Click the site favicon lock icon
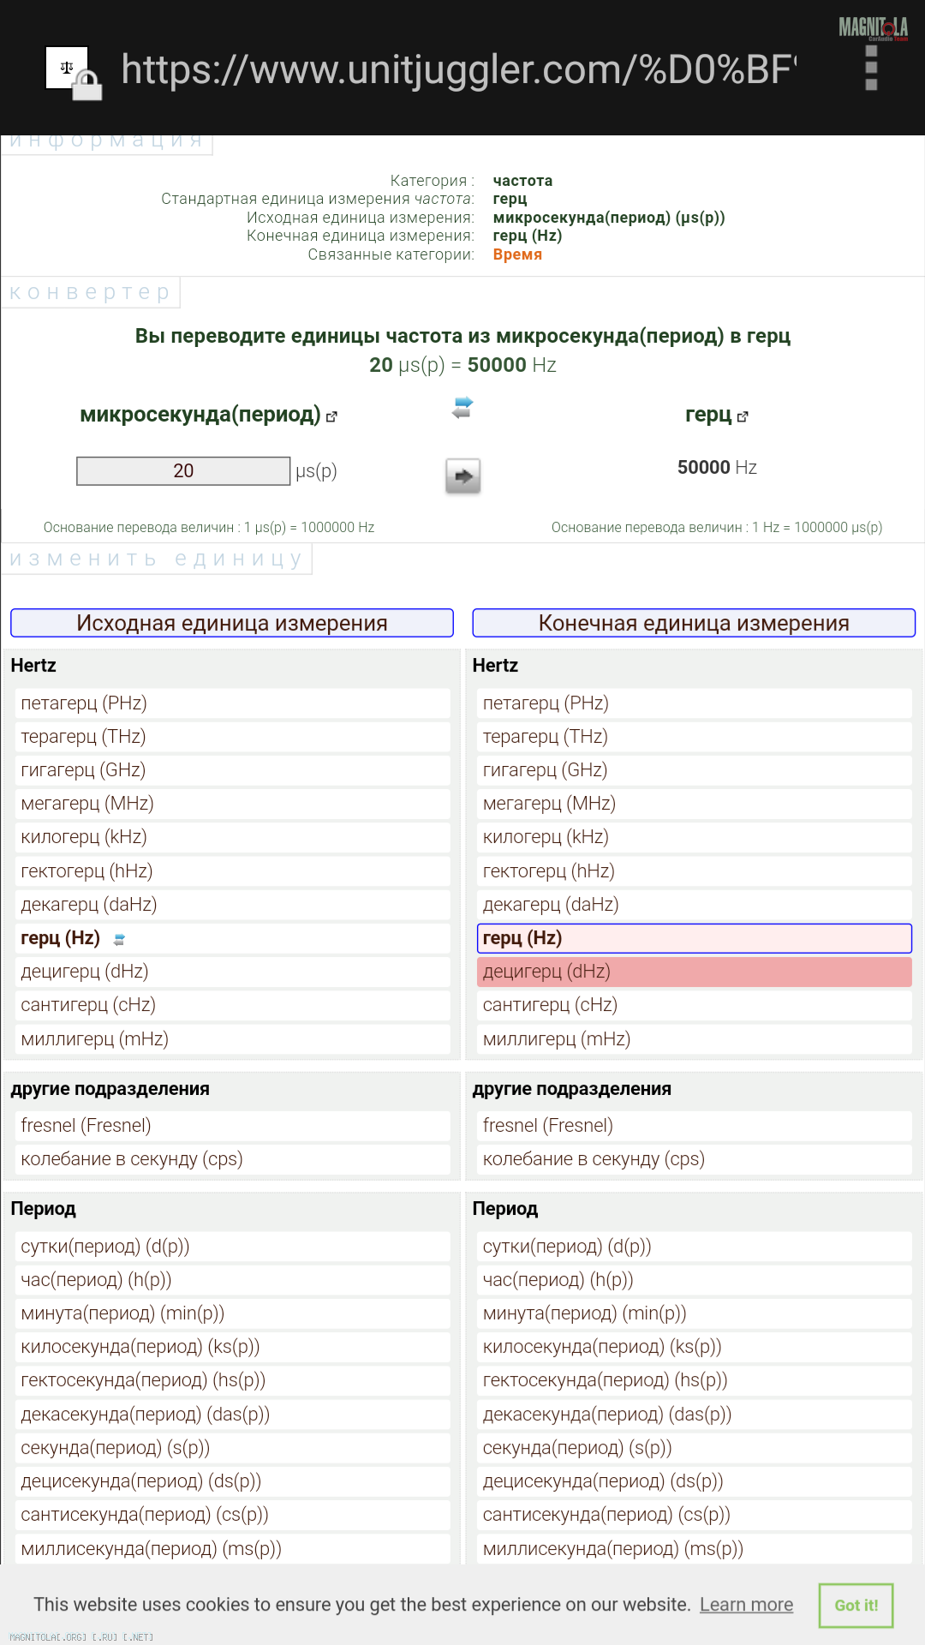 (x=73, y=72)
